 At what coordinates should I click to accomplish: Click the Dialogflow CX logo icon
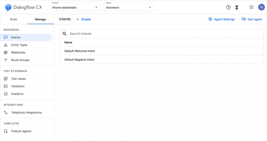click(x=8, y=8)
